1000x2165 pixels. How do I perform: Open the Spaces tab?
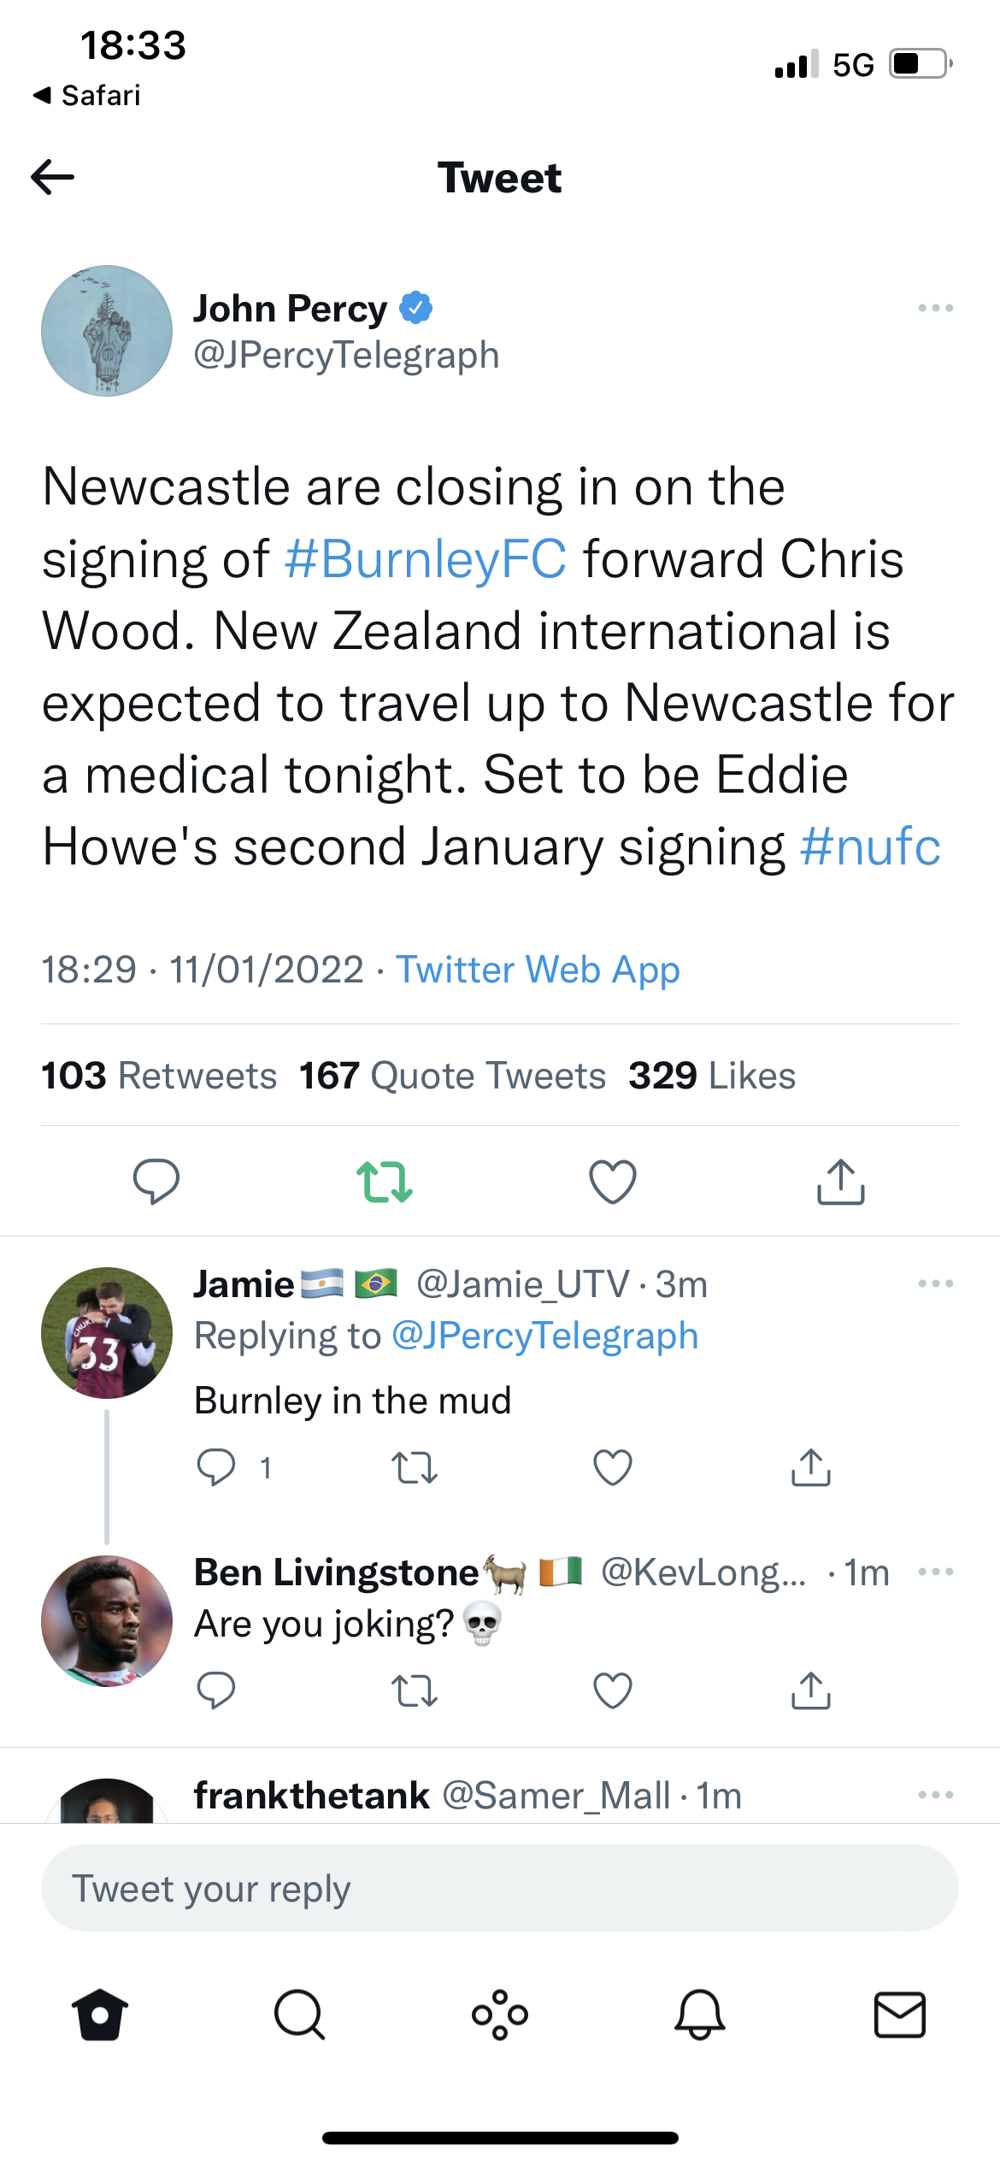click(500, 2015)
